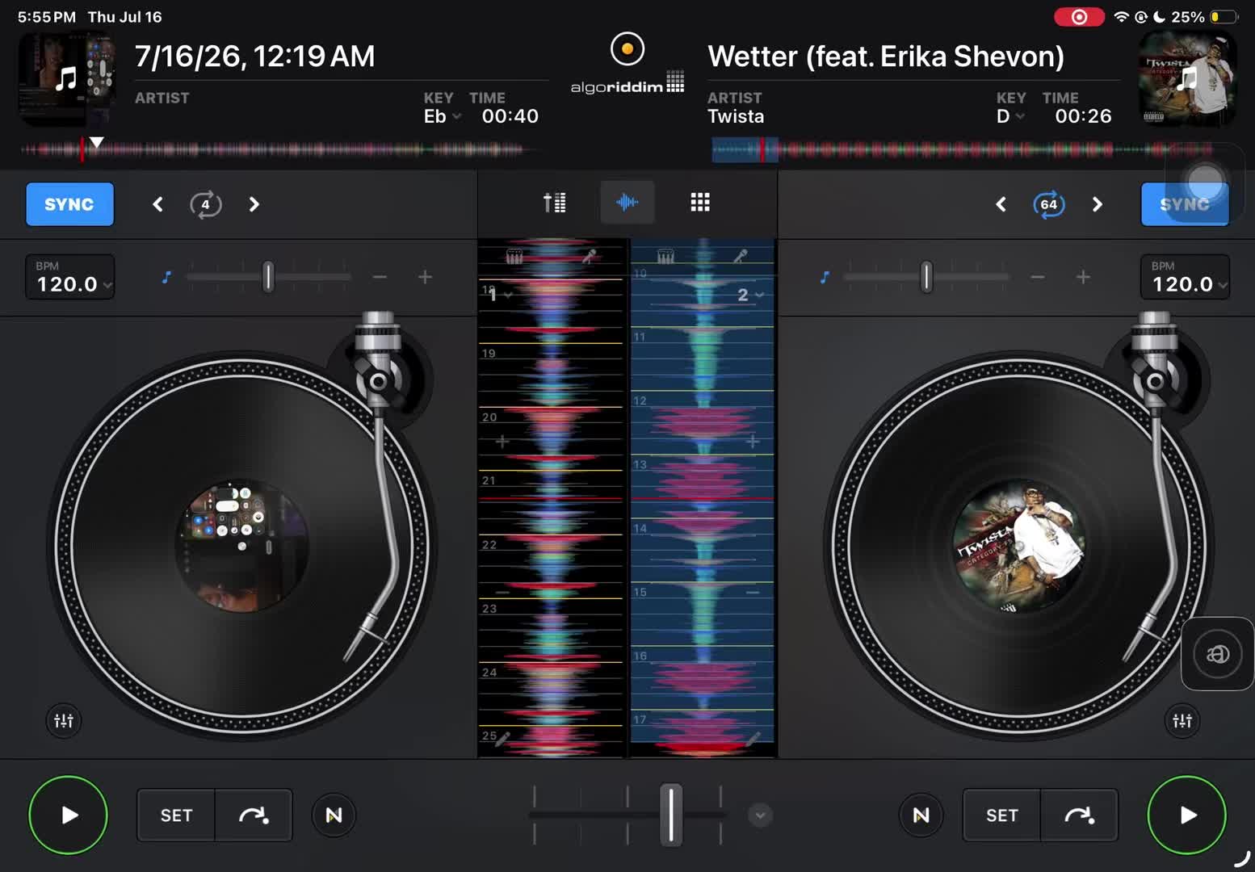This screenshot has height=872, width=1255.
Task: Expand the left deck BPM 120.0 dropdown
Action: [70, 277]
